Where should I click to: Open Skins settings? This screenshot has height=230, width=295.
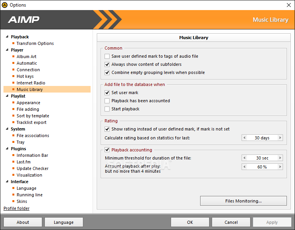click(22, 202)
